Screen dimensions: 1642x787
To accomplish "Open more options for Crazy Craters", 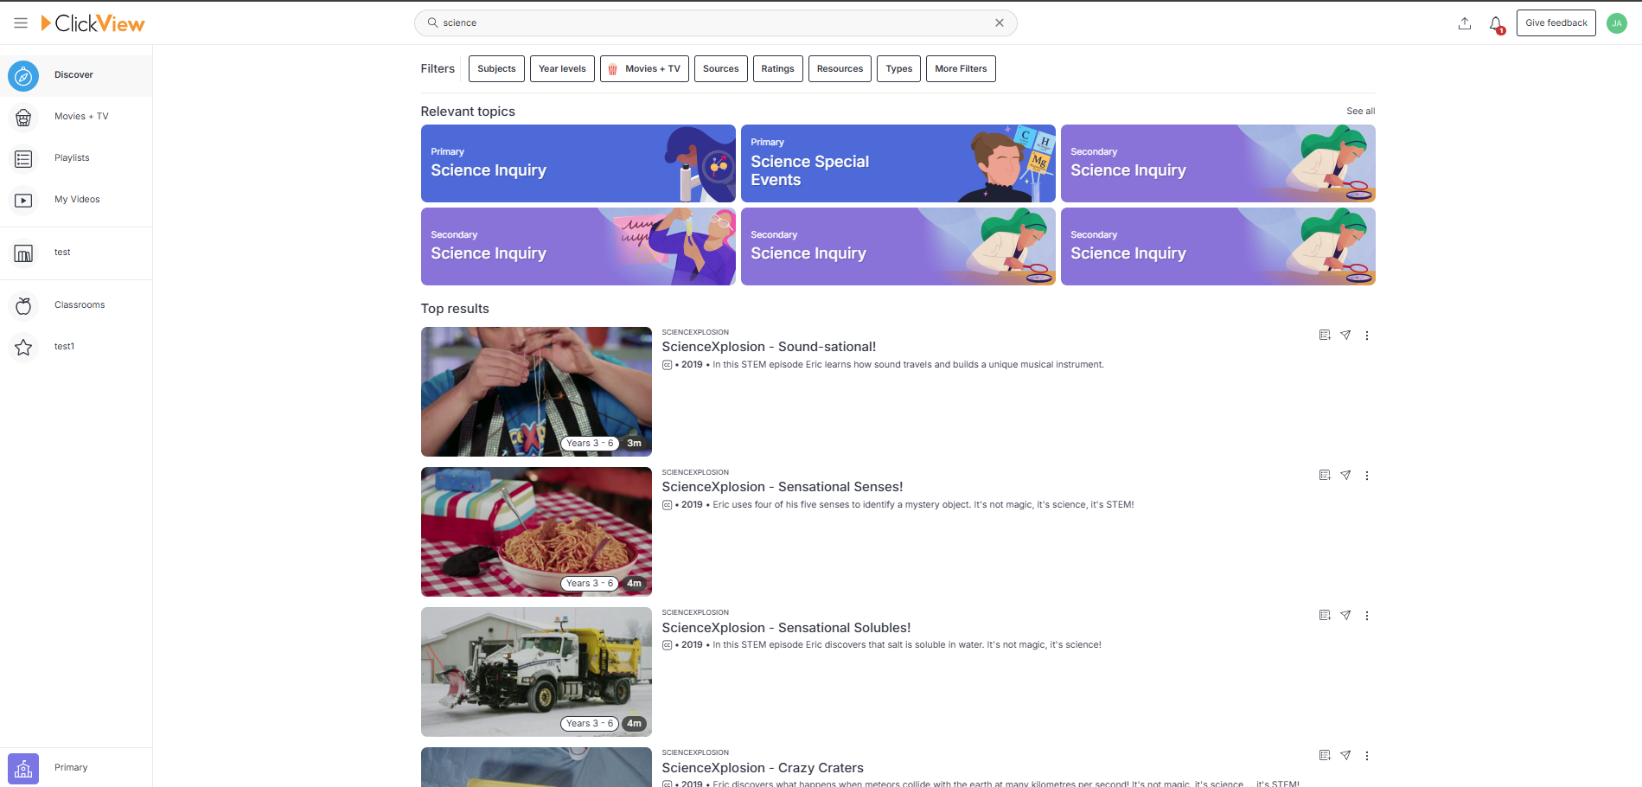I will (x=1367, y=756).
